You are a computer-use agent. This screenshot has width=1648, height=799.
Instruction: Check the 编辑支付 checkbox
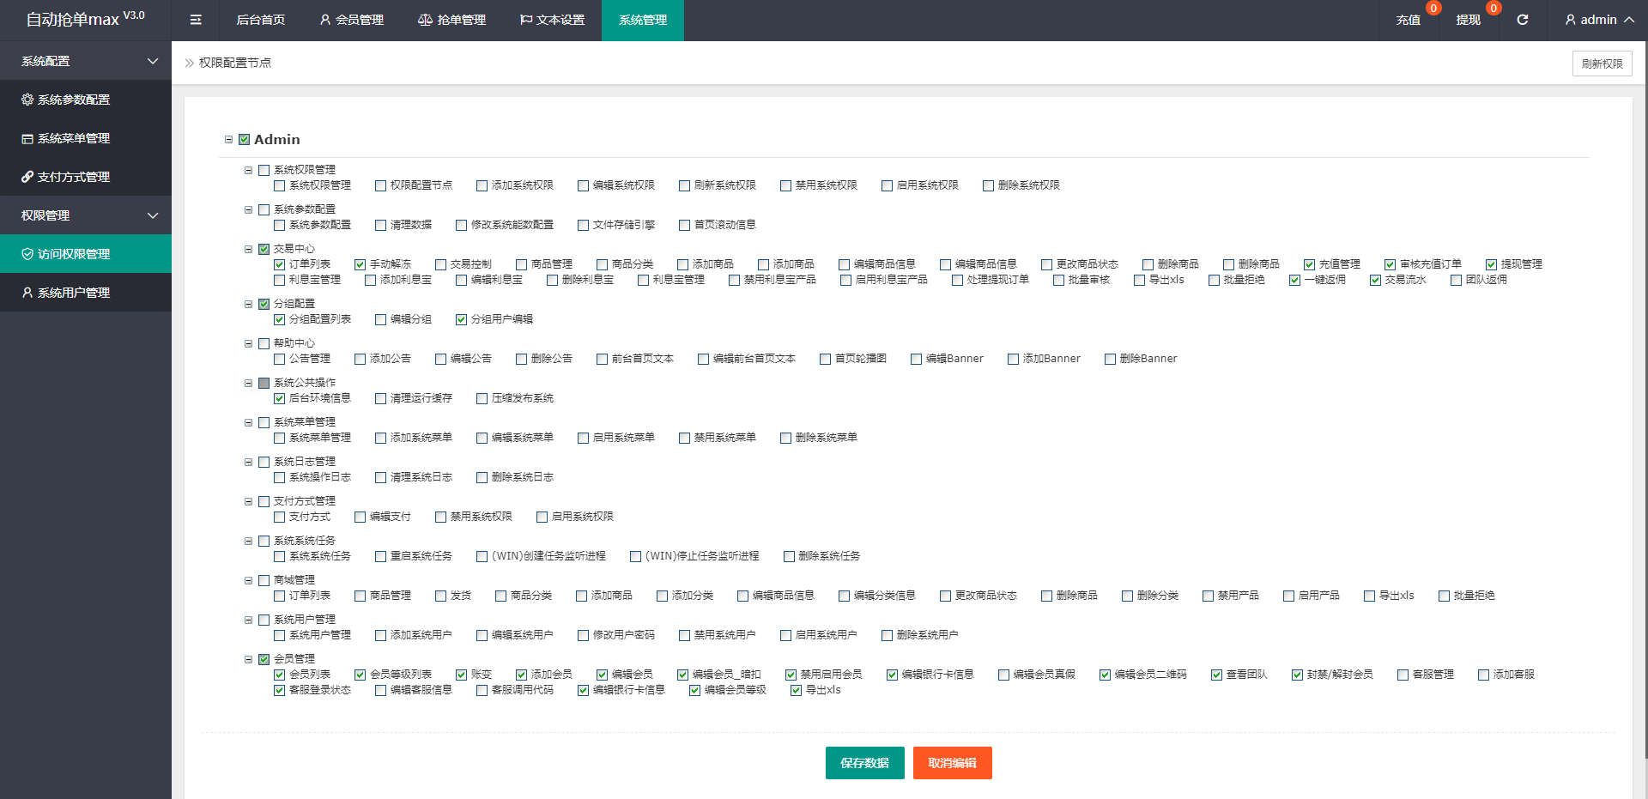coord(360,518)
